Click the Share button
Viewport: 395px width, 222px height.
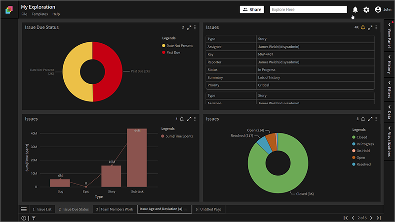click(x=252, y=9)
